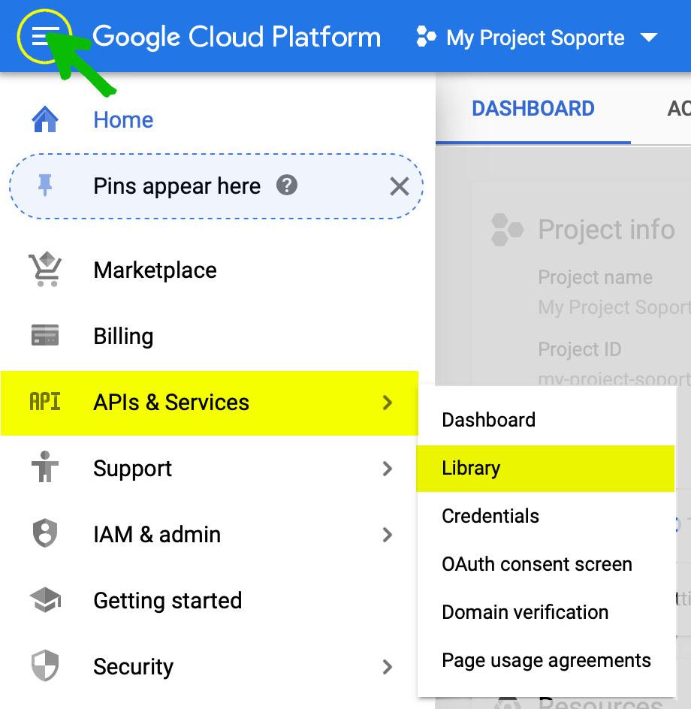Click the Google Cloud Platform logo text
Screen dimensions: 691x709
pyautogui.click(x=237, y=37)
